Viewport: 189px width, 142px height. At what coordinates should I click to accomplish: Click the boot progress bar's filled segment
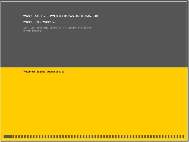point(8,136)
